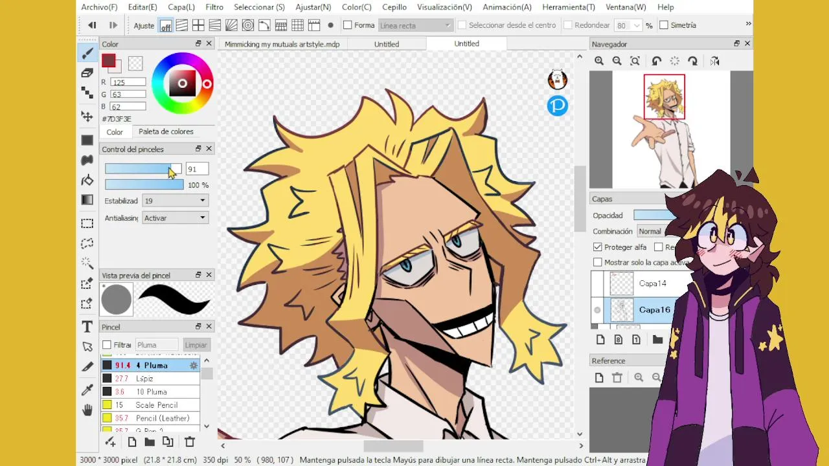829x466 pixels.
Task: Delete selected brush with the trash icon
Action: click(x=190, y=441)
